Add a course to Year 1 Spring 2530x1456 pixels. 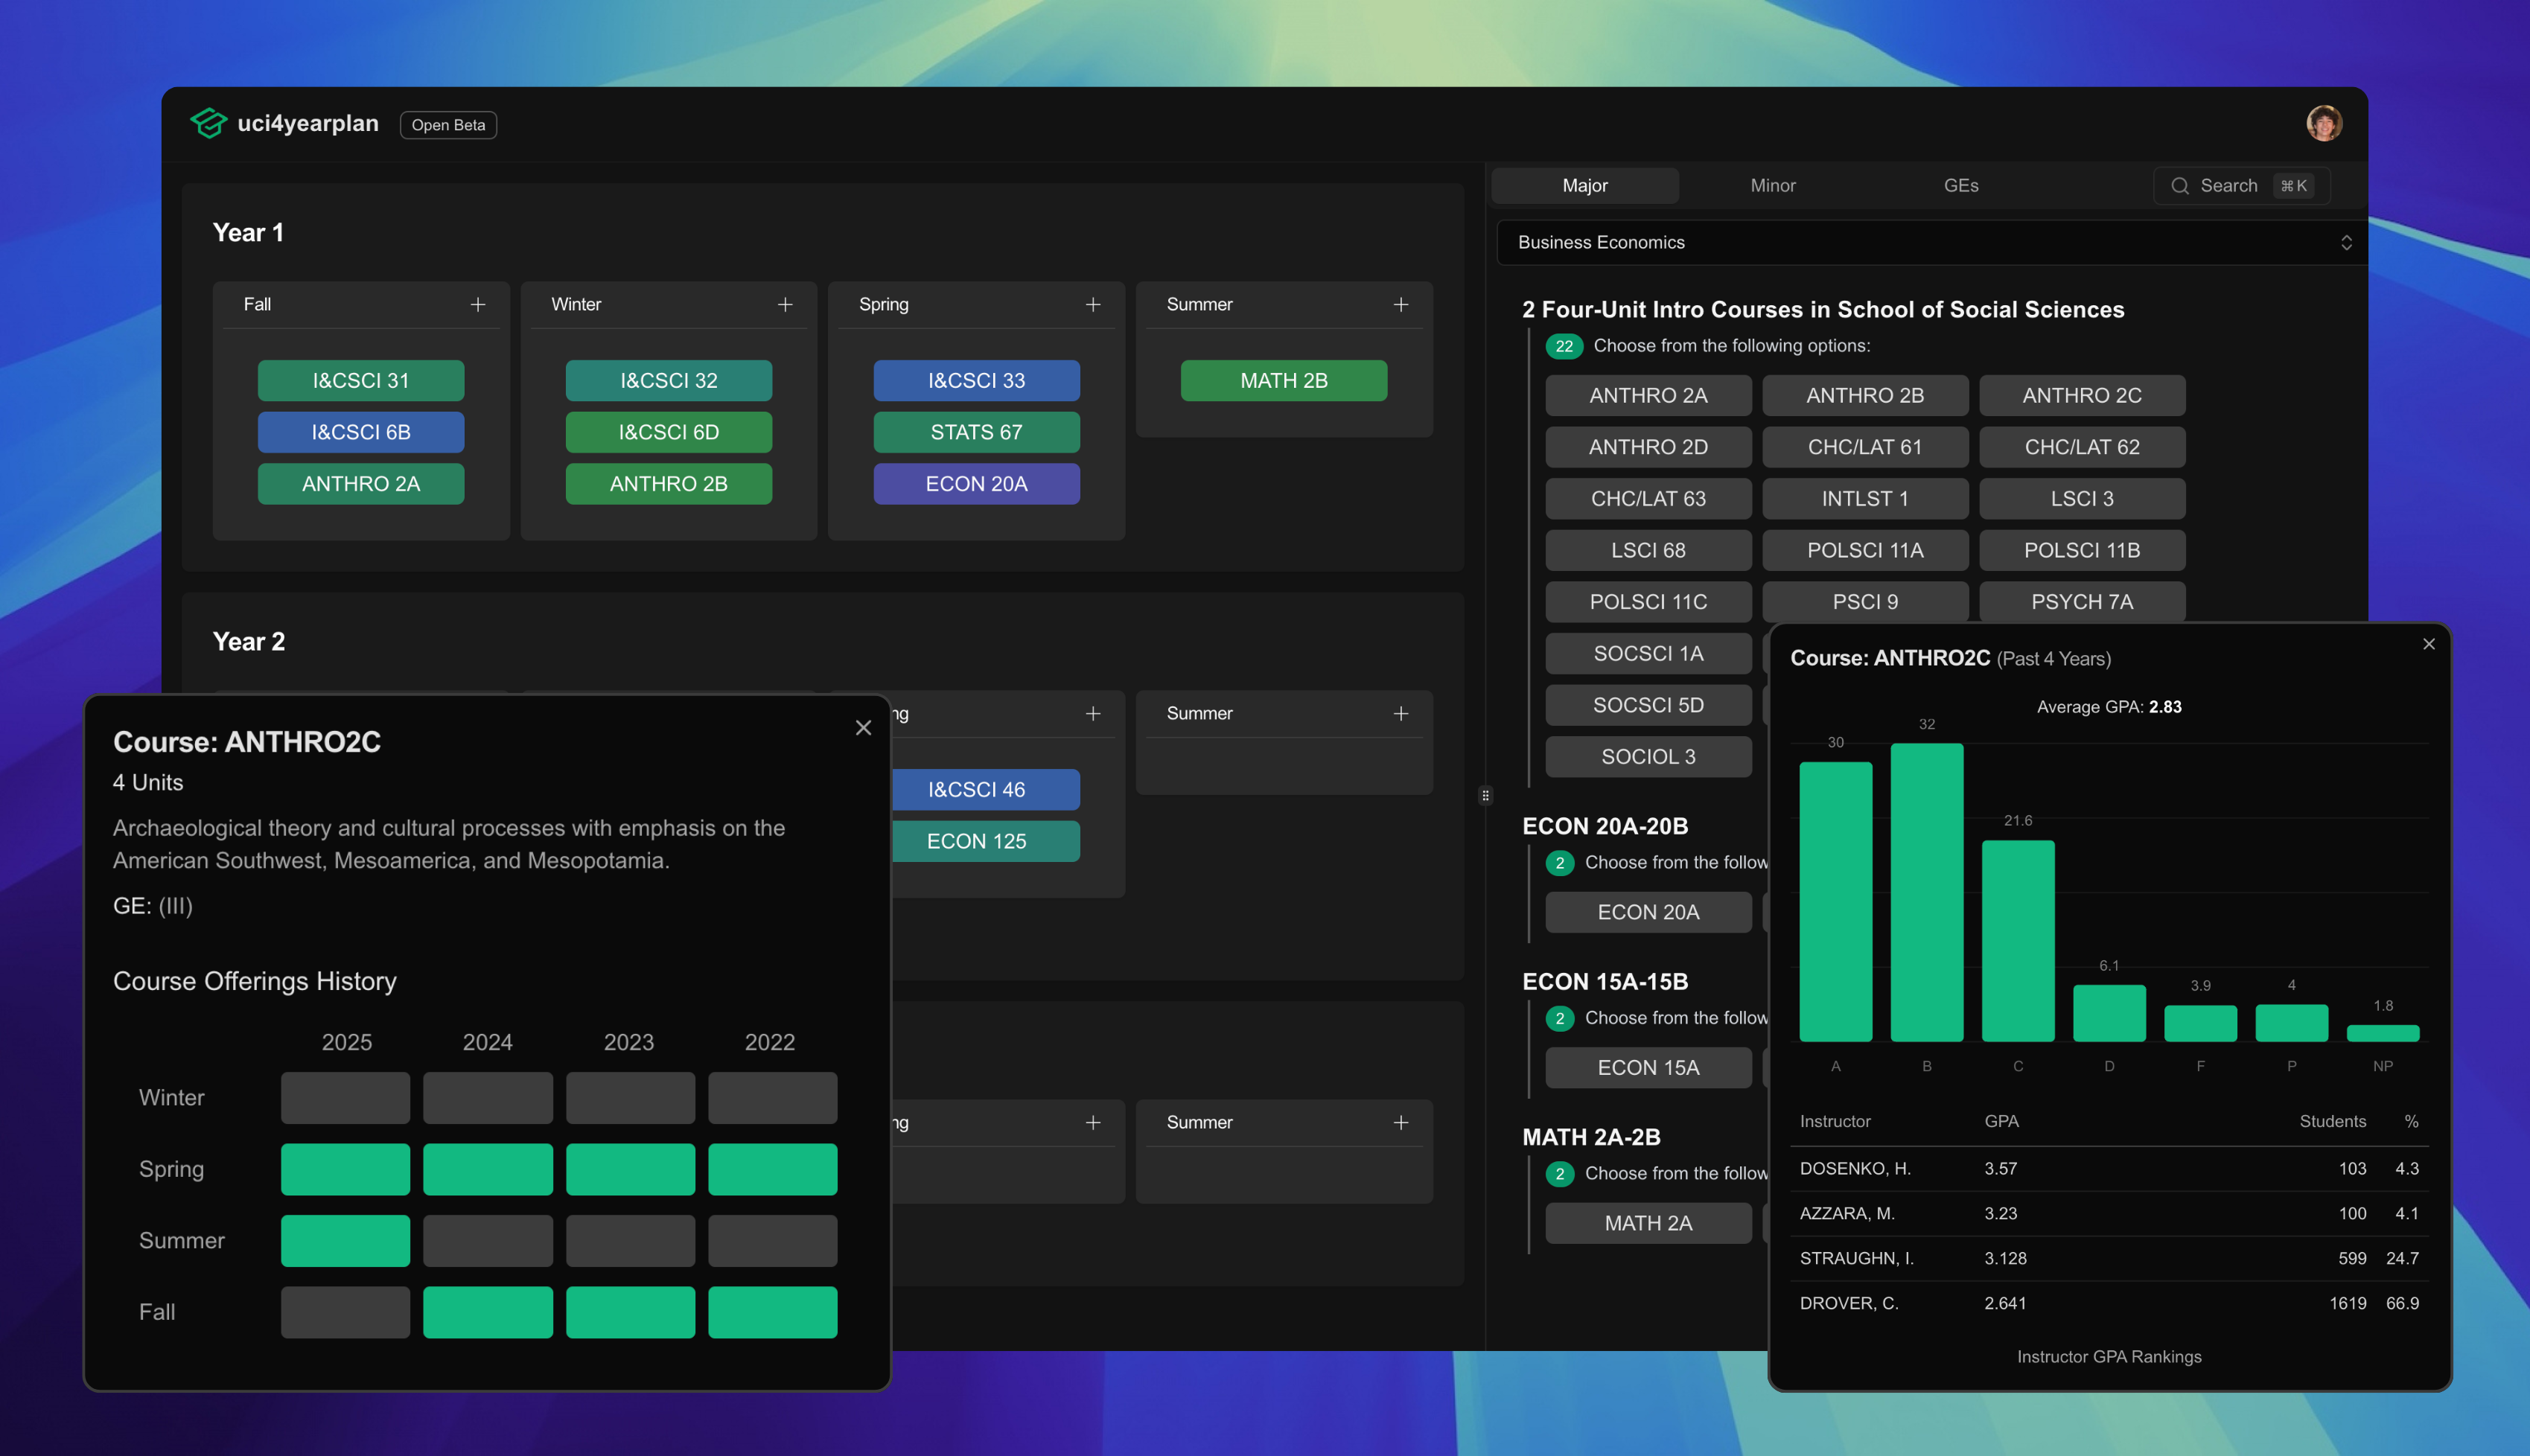coord(1093,304)
